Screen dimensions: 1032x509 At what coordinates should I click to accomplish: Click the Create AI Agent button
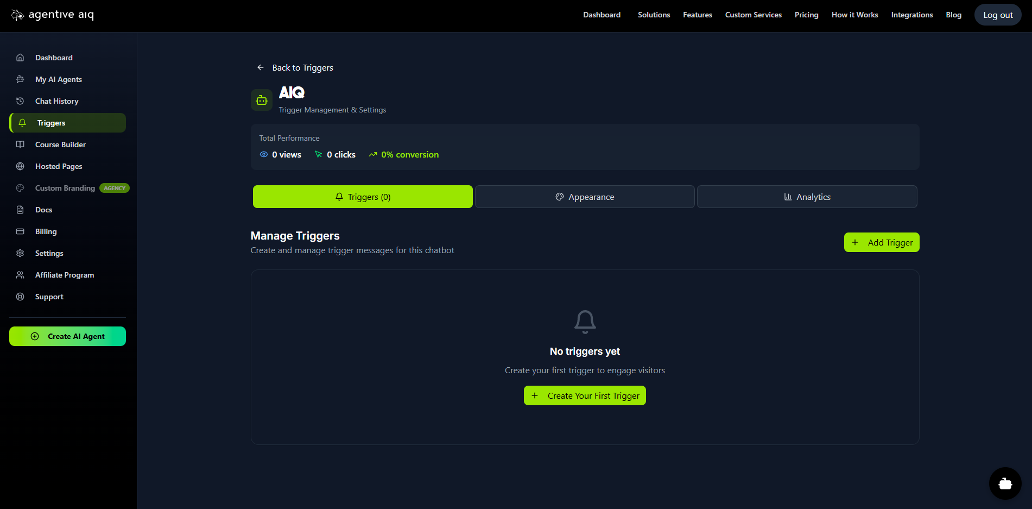click(x=67, y=336)
